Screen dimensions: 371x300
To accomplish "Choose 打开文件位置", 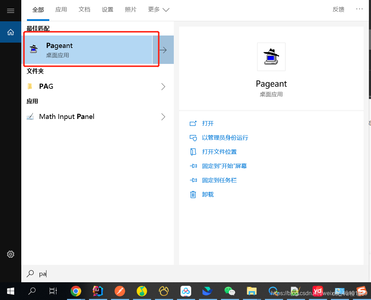I will (x=219, y=152).
